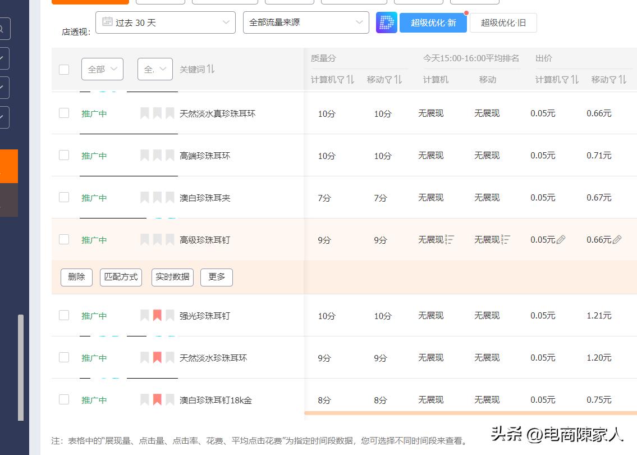
Task: Check the select-all checkbox in the table header
Action: click(63, 69)
